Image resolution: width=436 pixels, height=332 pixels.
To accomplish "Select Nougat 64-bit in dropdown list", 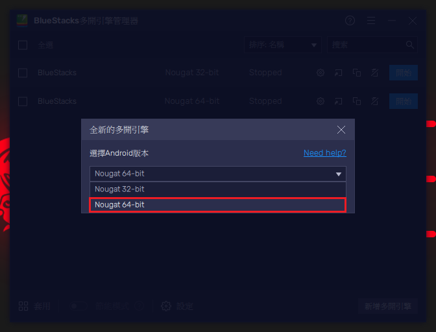I will pyautogui.click(x=217, y=205).
